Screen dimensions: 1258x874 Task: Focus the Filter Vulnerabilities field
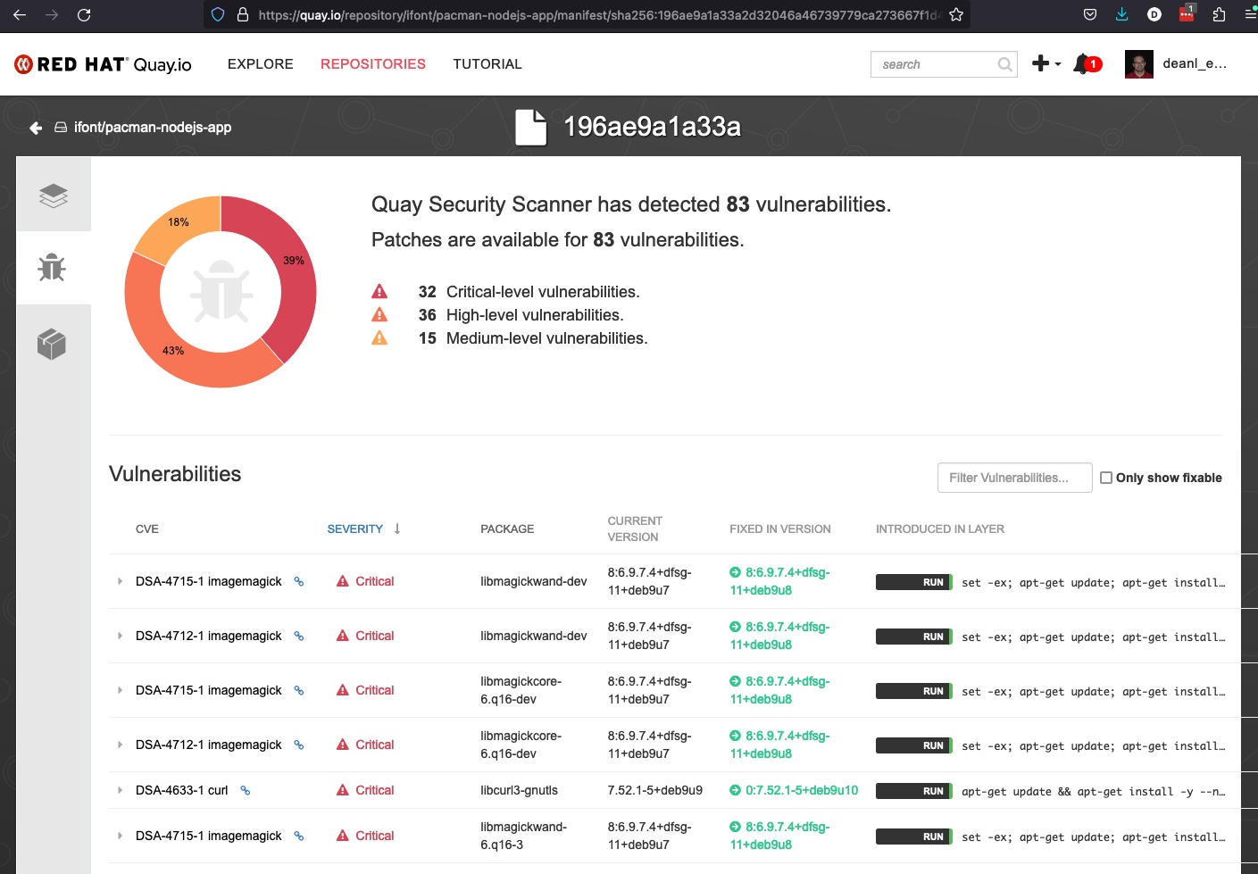[1015, 478]
